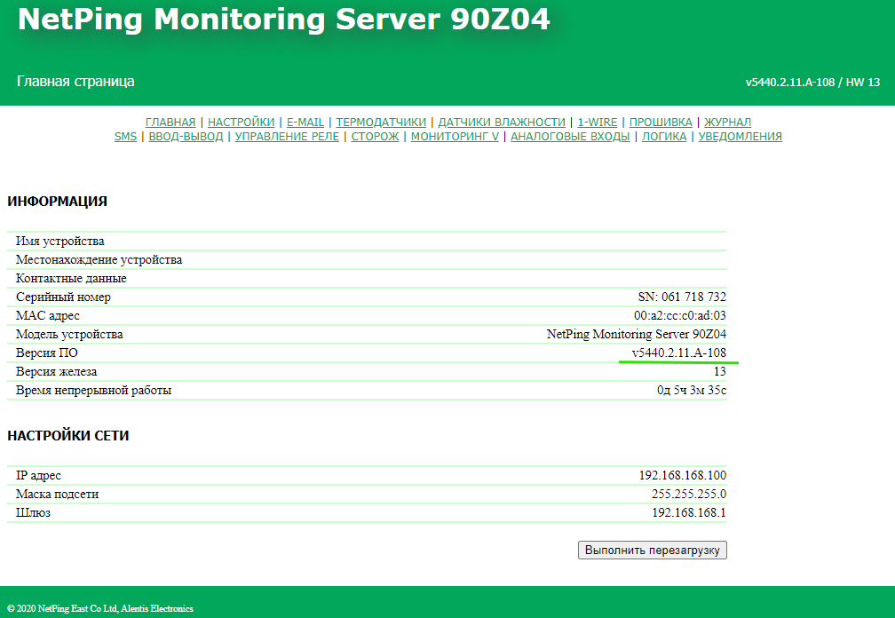
Task: Open the УВЕДОМЛЕНИЯ notifications link
Action: 740,137
